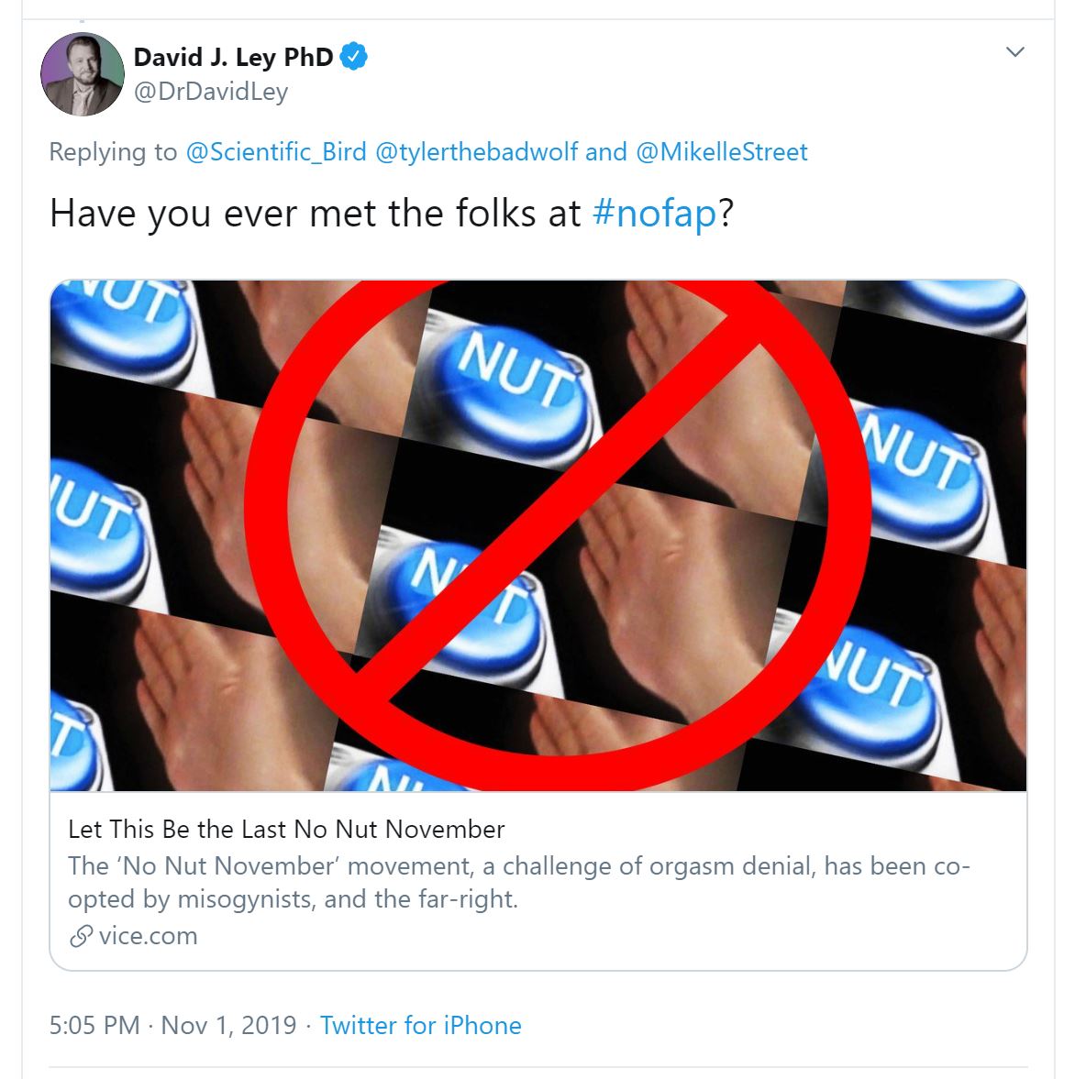Open David J. Ley PhD display name
Screen dimensions: 1075x1079
(233, 57)
